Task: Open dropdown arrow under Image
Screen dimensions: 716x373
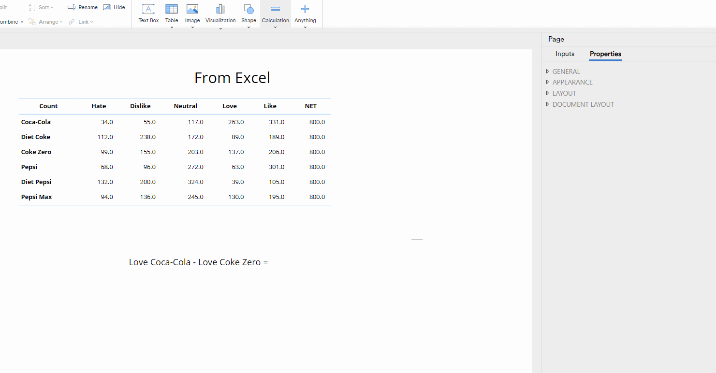Action: (192, 28)
